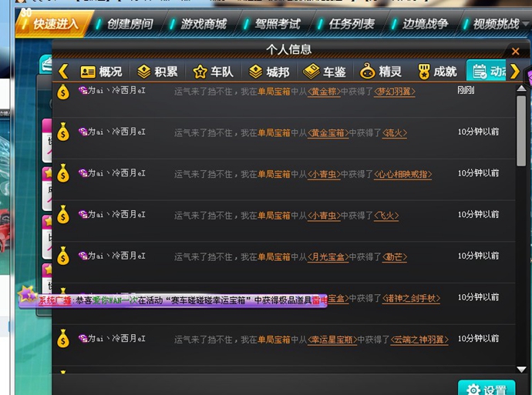Select the 游戏商城 menu item
The height and width of the screenshot is (395, 532).
[x=204, y=24]
